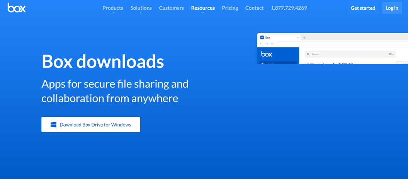Click the back arrow in the preview browser
The image size is (408, 179).
point(261,44)
